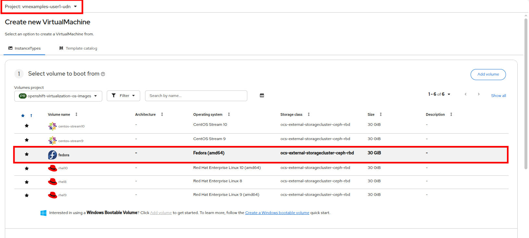This screenshot has width=529, height=238.
Task: Toggle favorite star for fedora volume
Action: pyautogui.click(x=27, y=154)
